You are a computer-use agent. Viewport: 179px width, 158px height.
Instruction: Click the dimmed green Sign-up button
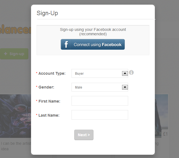(x=14, y=54)
